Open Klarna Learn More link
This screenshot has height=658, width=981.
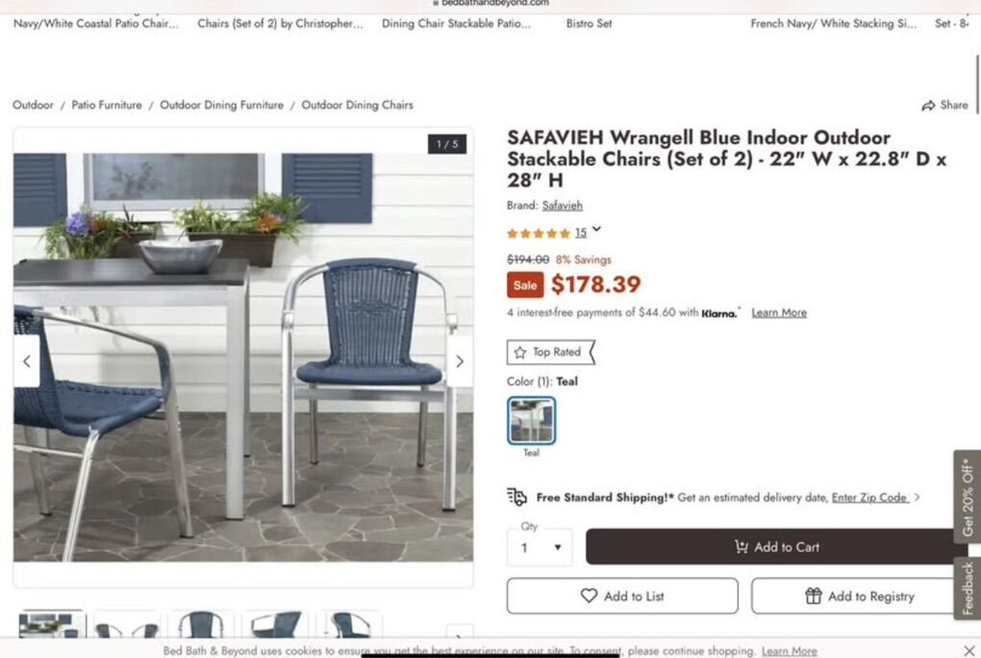(x=779, y=313)
